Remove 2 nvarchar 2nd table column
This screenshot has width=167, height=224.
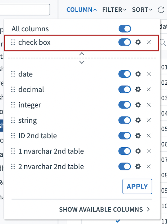pyautogui.click(x=149, y=166)
